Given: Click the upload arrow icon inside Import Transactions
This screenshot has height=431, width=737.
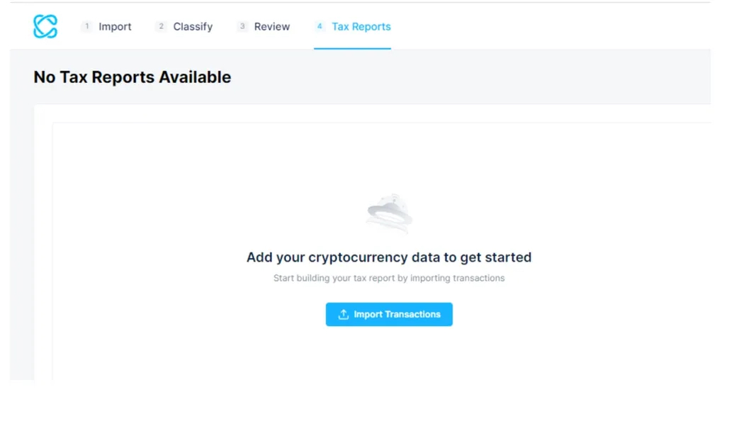Looking at the screenshot, I should (343, 314).
